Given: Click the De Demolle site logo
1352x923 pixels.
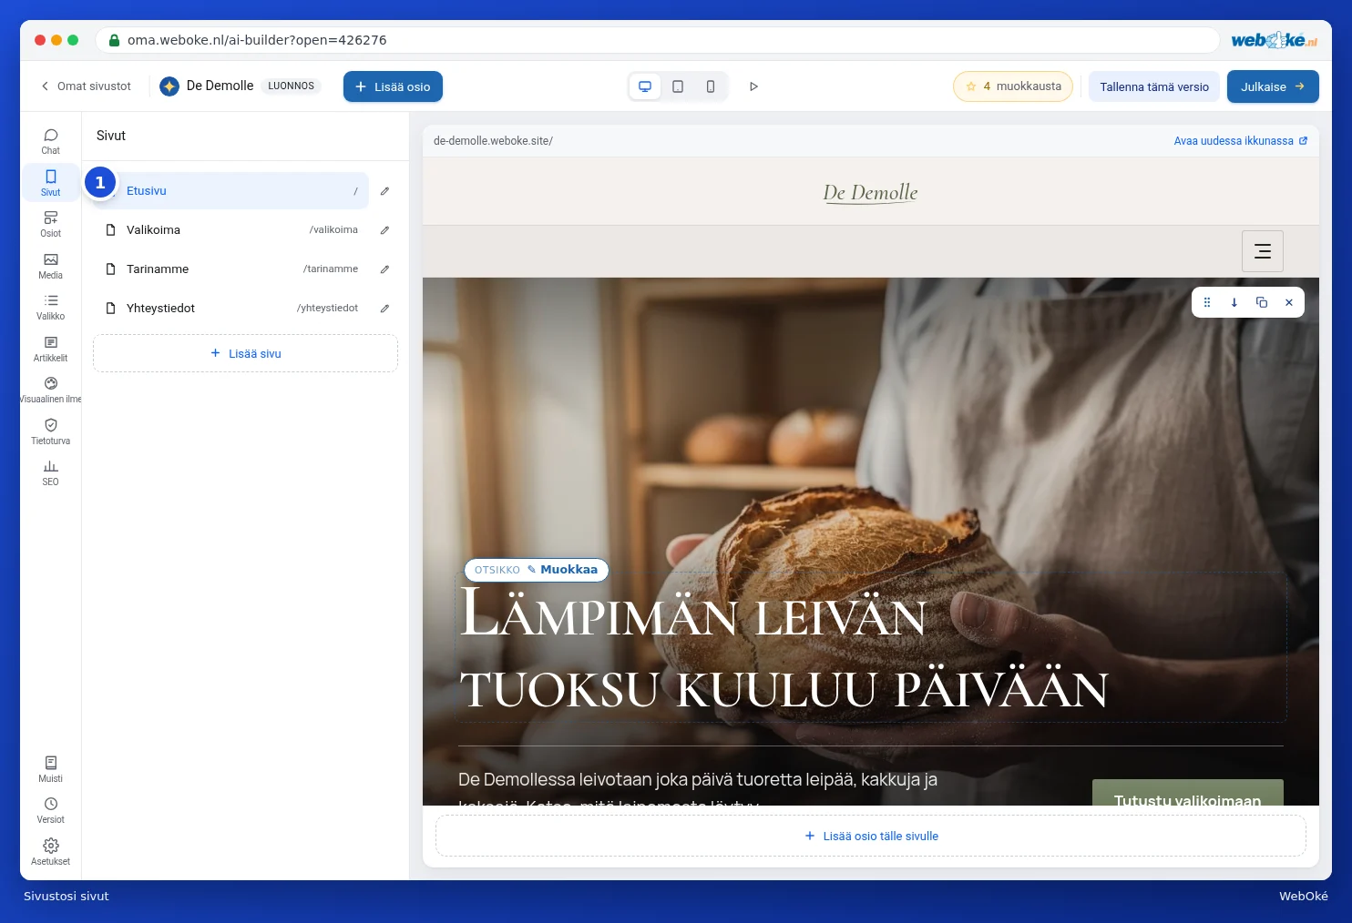Looking at the screenshot, I should 870,192.
